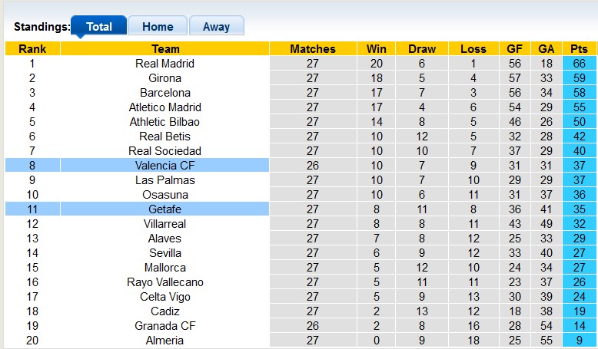Open the Girona team link
Viewport: 598px width, 349px height.
(x=164, y=78)
